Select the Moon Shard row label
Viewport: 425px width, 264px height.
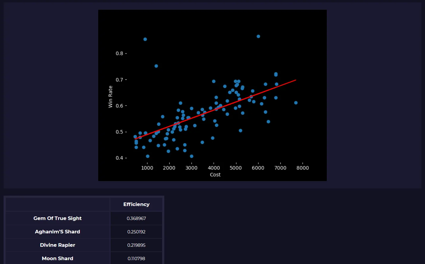(x=57, y=258)
